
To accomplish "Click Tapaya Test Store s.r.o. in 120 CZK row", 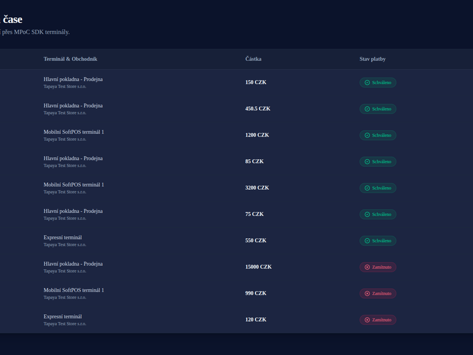I will point(65,324).
